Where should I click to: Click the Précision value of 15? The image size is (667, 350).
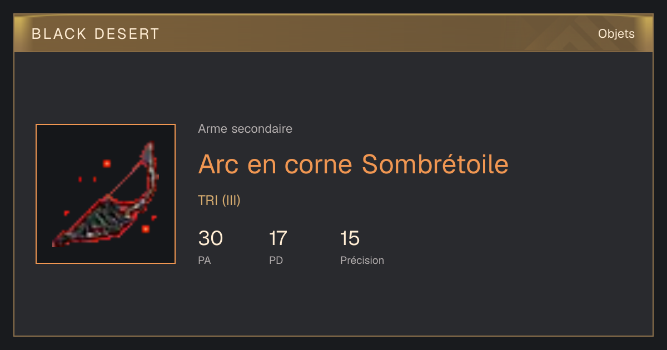(x=350, y=238)
